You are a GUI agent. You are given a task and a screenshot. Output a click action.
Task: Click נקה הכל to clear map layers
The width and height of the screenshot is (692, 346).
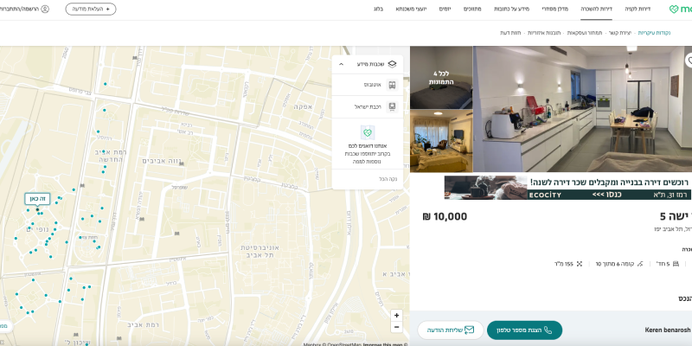point(388,179)
